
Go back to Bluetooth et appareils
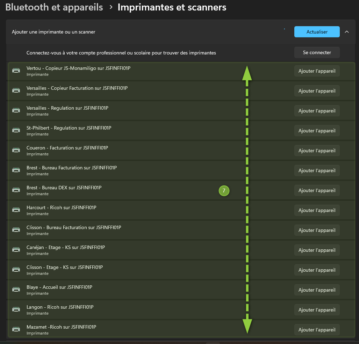click(x=54, y=7)
